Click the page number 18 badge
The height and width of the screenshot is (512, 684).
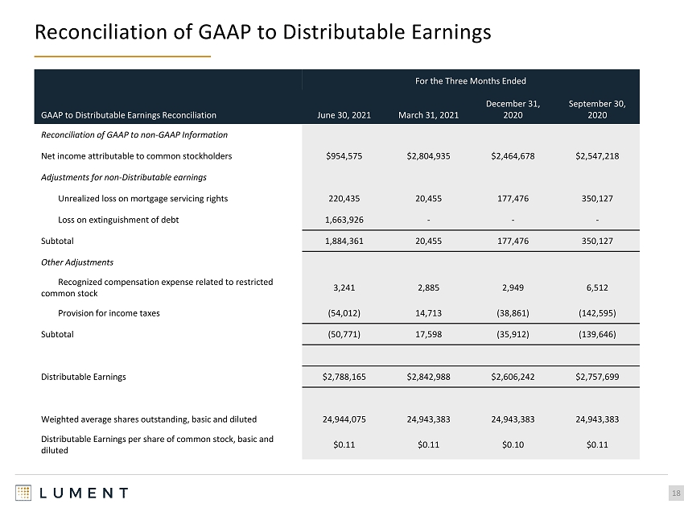click(x=676, y=493)
